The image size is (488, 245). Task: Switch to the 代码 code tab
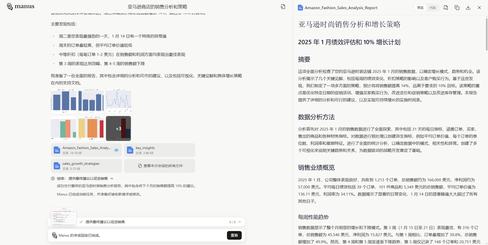433,8
